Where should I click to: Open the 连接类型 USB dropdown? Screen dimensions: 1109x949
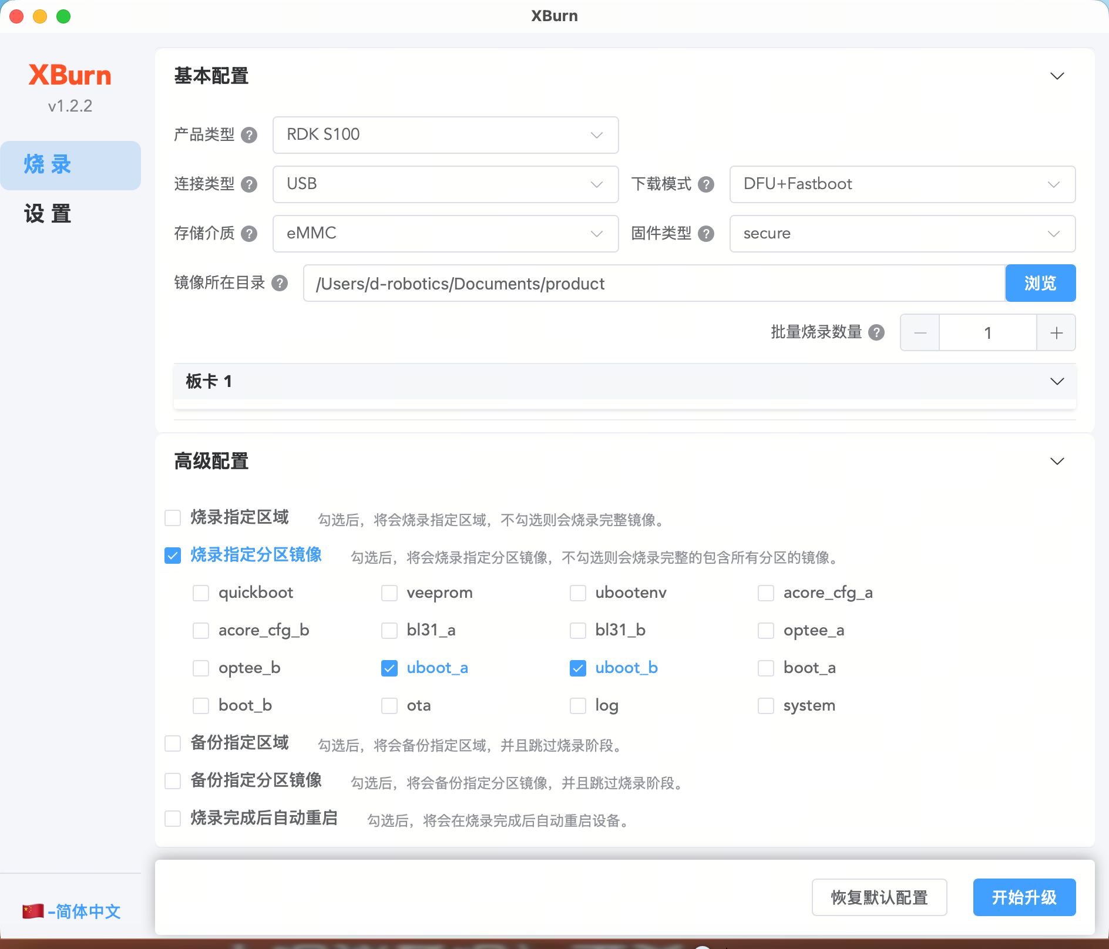(445, 184)
